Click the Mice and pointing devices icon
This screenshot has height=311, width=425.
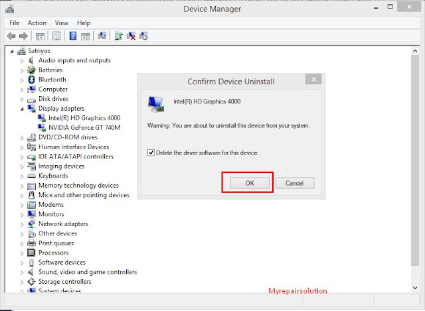coord(31,195)
